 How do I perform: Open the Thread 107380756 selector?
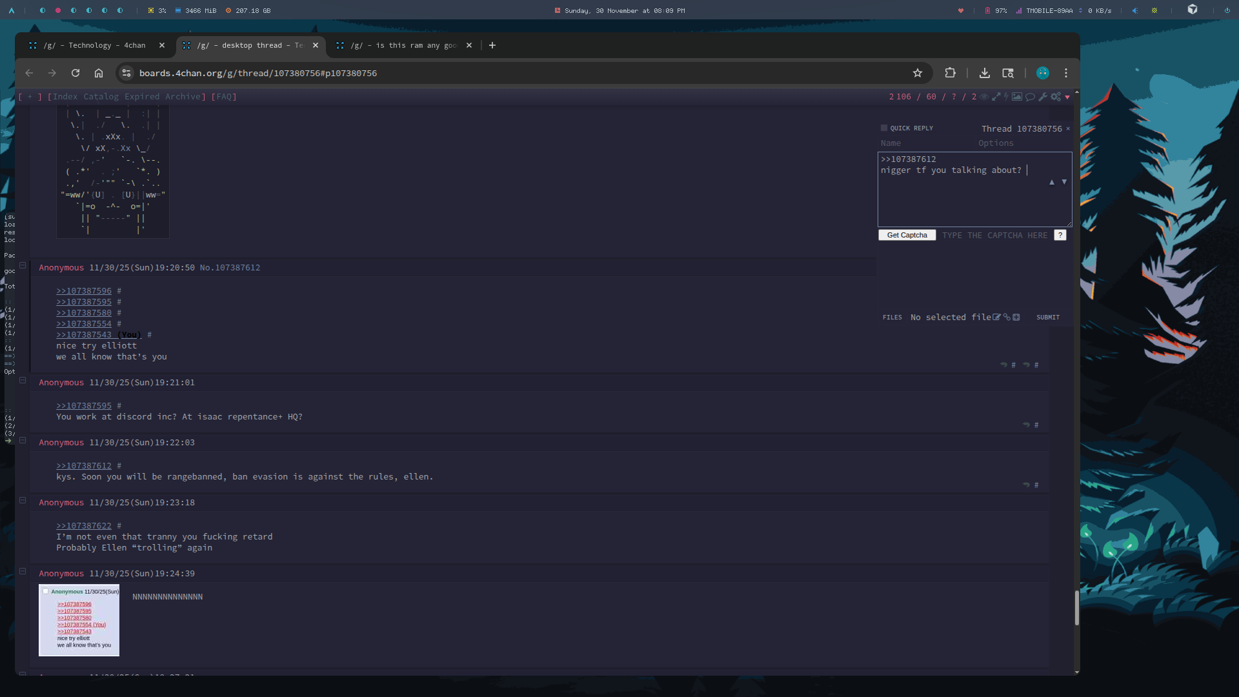coord(1021,128)
